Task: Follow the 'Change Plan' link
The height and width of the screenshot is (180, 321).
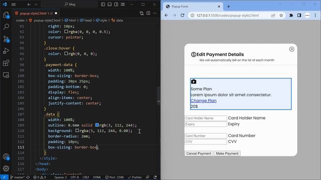Action: pos(204,100)
